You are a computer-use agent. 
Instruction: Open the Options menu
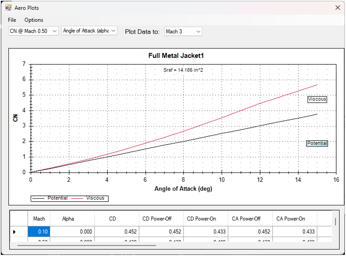coord(34,20)
